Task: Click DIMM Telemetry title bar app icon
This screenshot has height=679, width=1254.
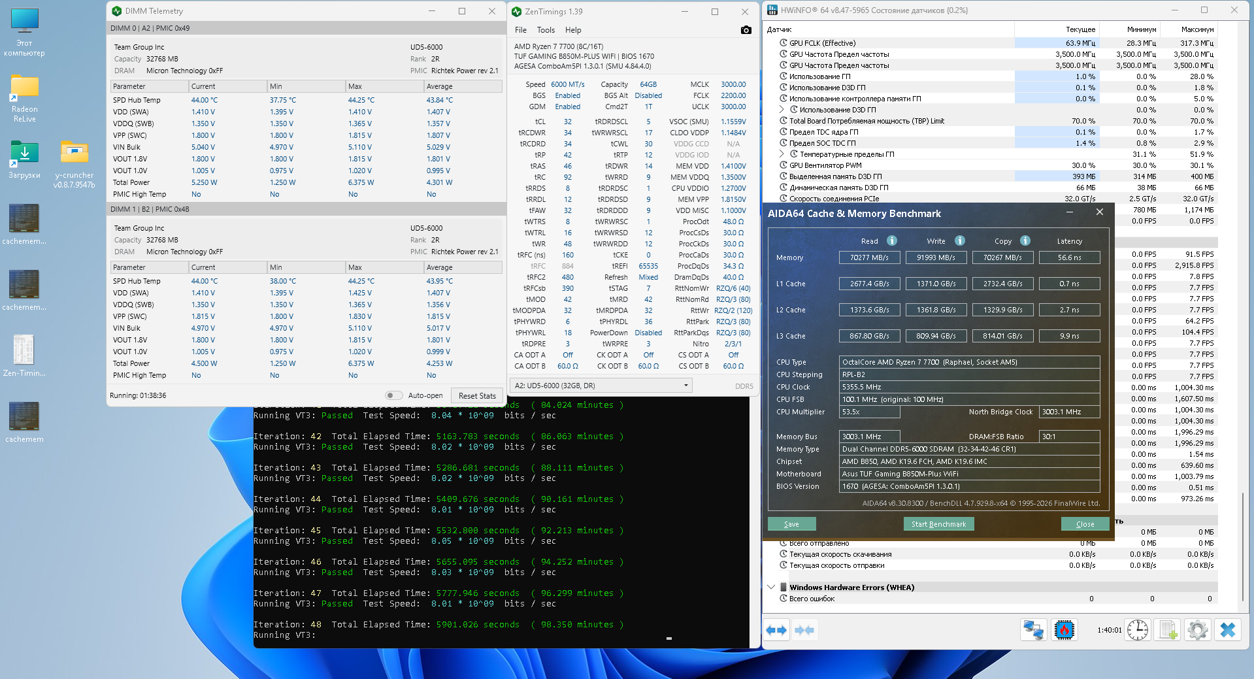Action: pyautogui.click(x=117, y=11)
